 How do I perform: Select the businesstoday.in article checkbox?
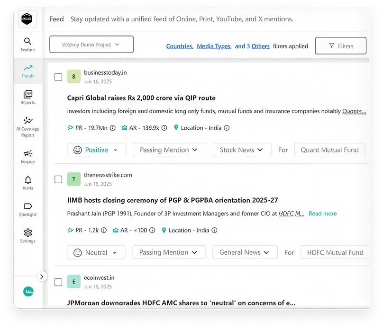[58, 77]
